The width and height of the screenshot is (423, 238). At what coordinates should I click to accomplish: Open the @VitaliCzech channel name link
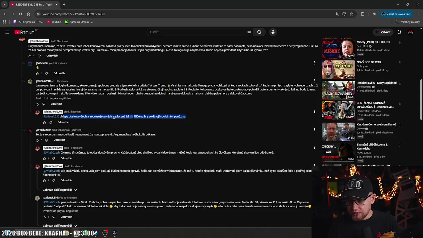(x=43, y=130)
